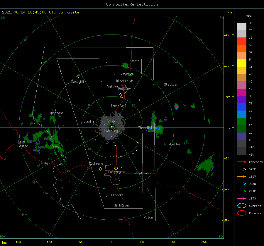Click the Banff label
Image resolution: width=264 pixels, height=246 pixels.
(x=48, y=163)
